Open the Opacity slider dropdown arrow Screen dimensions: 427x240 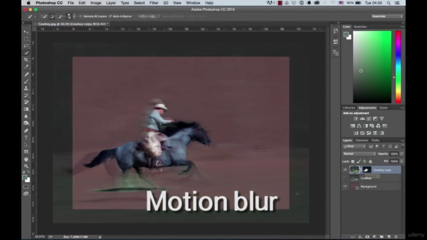click(x=402, y=154)
